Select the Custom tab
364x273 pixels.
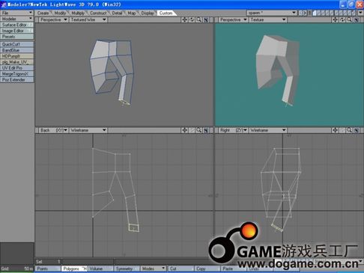pyautogui.click(x=166, y=13)
